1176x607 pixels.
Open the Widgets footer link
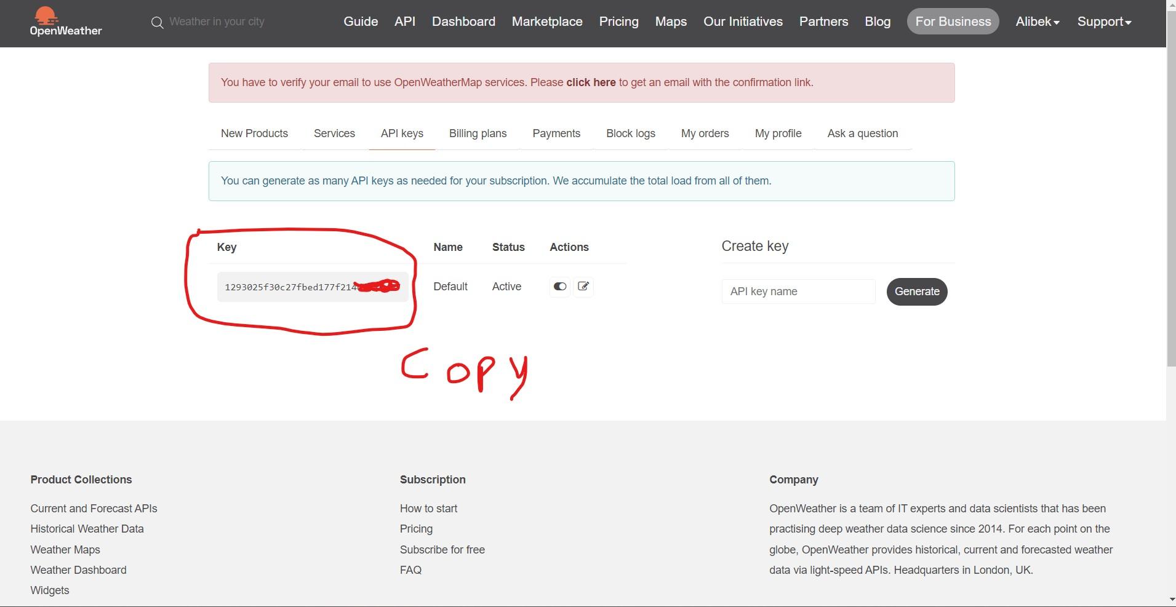[x=50, y=590]
